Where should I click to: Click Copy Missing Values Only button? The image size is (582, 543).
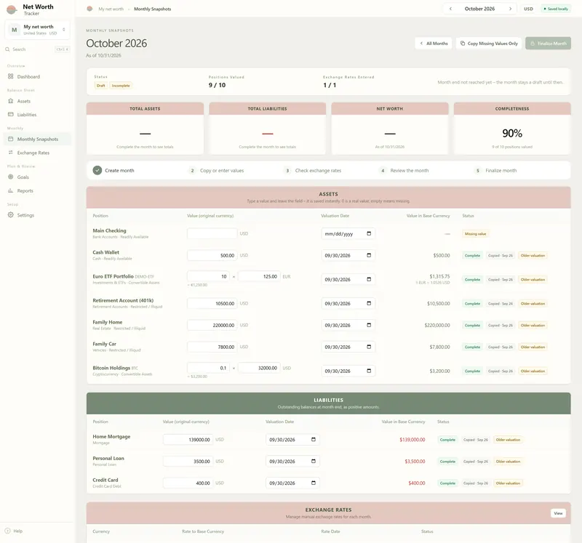coord(489,44)
